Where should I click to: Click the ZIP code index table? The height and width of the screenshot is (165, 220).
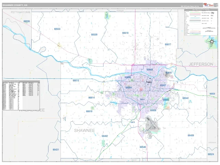point(21,95)
